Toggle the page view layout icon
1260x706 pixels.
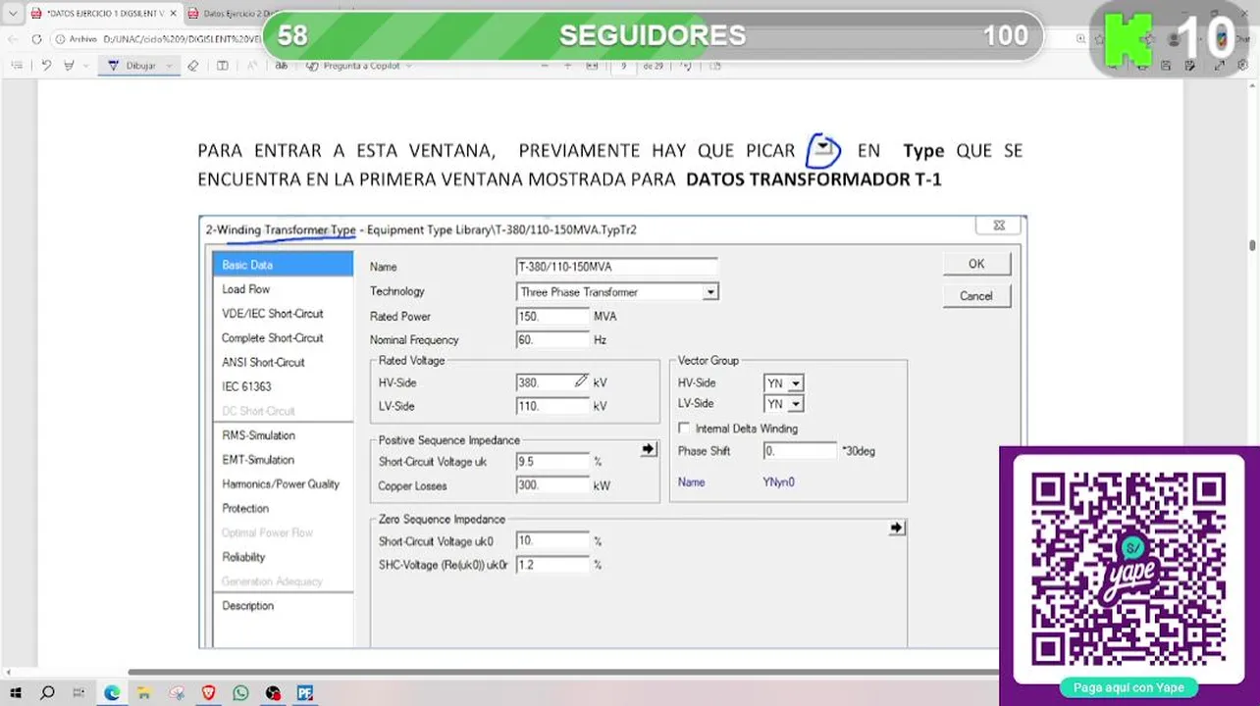tap(223, 66)
